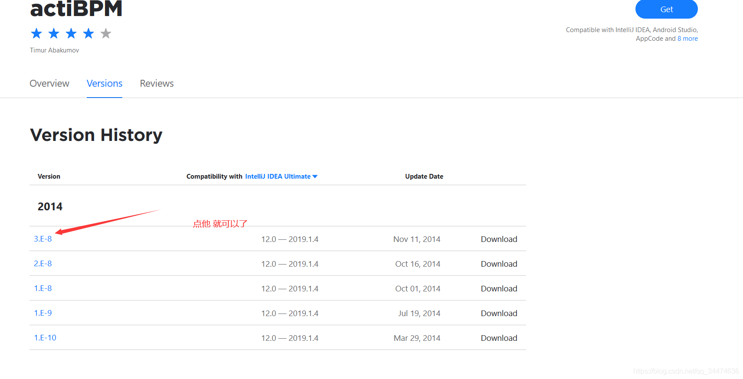Click the 2014 year group heading

(x=50, y=206)
